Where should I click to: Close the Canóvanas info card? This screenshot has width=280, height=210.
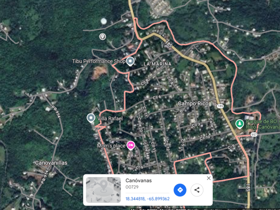209,178
